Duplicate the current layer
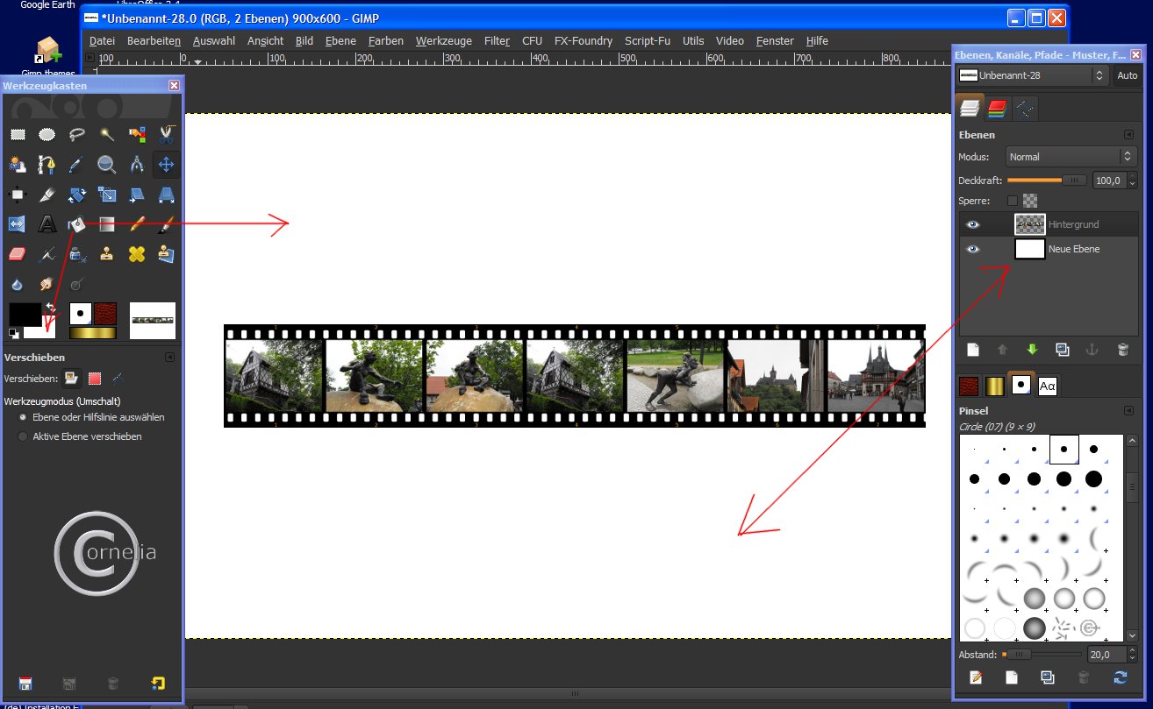 [x=1063, y=349]
